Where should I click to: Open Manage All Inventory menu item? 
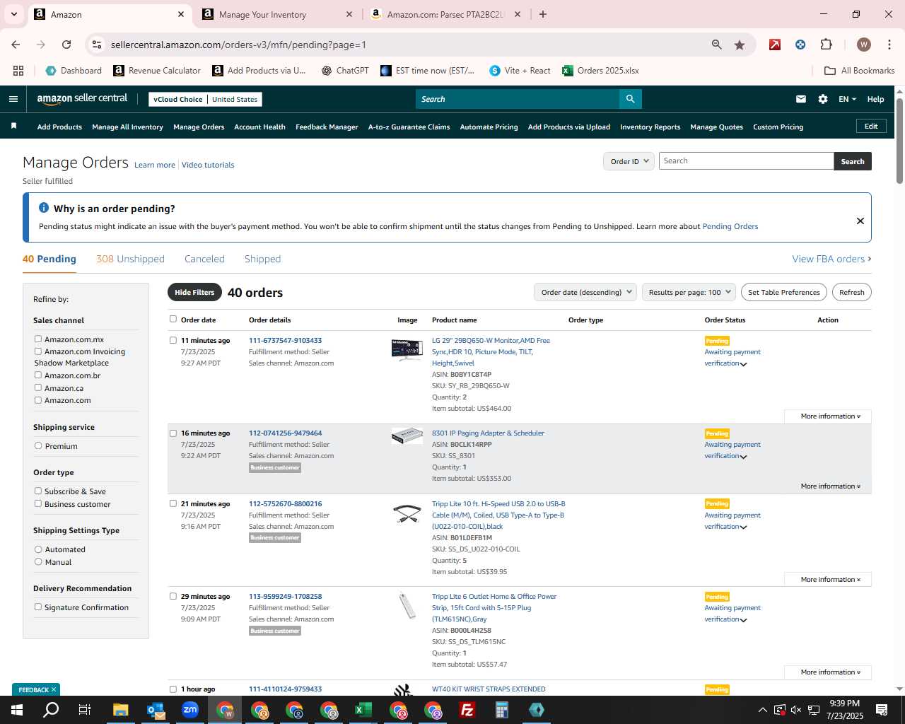pyautogui.click(x=127, y=127)
